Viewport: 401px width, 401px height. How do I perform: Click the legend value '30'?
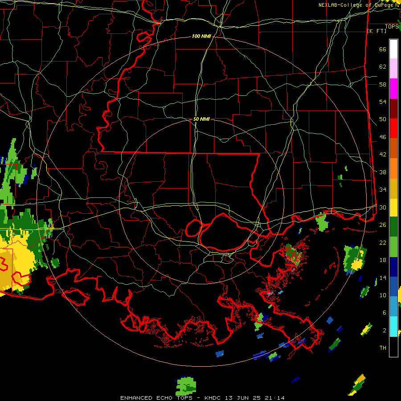click(x=383, y=207)
